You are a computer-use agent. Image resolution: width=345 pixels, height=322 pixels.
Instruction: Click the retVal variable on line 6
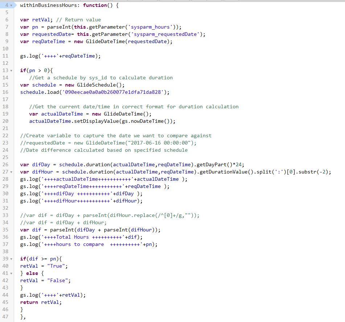41,20
